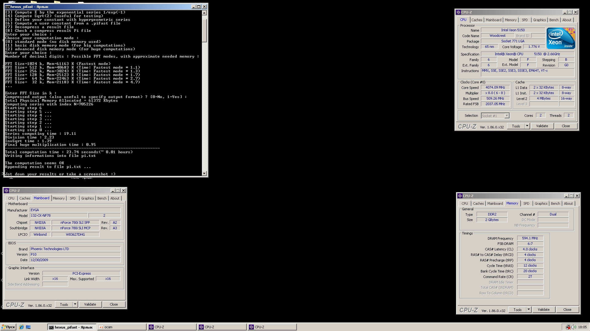
Task: Click Validate in the CPU-Z CPU-tab window
Action: click(542, 126)
